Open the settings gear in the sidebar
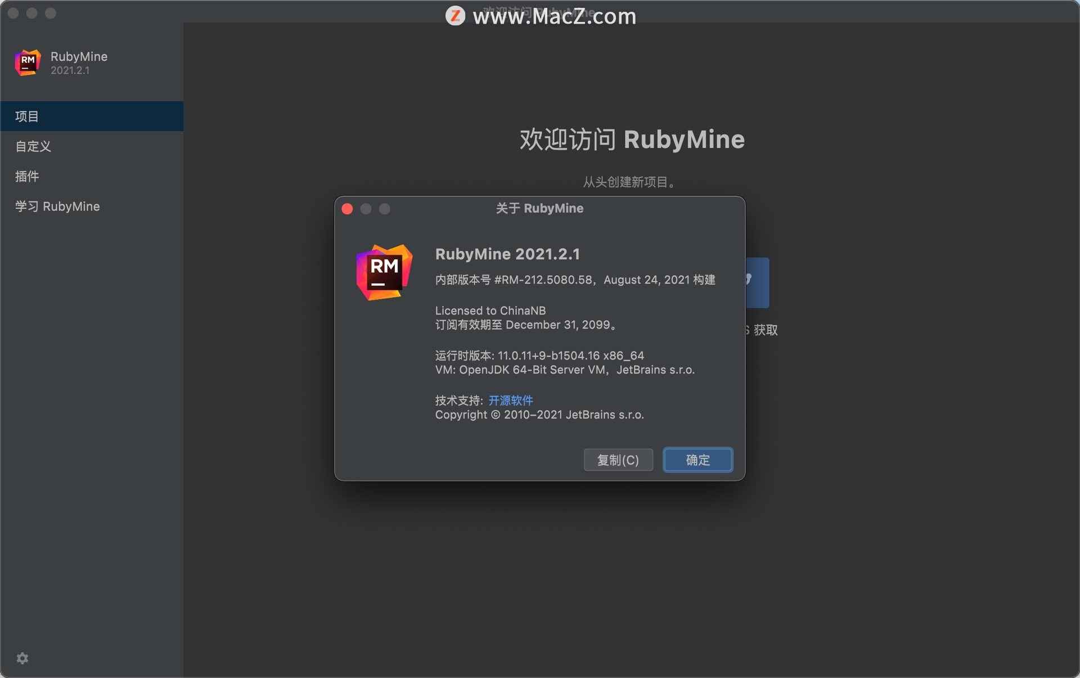This screenshot has height=678, width=1080. pos(22,658)
